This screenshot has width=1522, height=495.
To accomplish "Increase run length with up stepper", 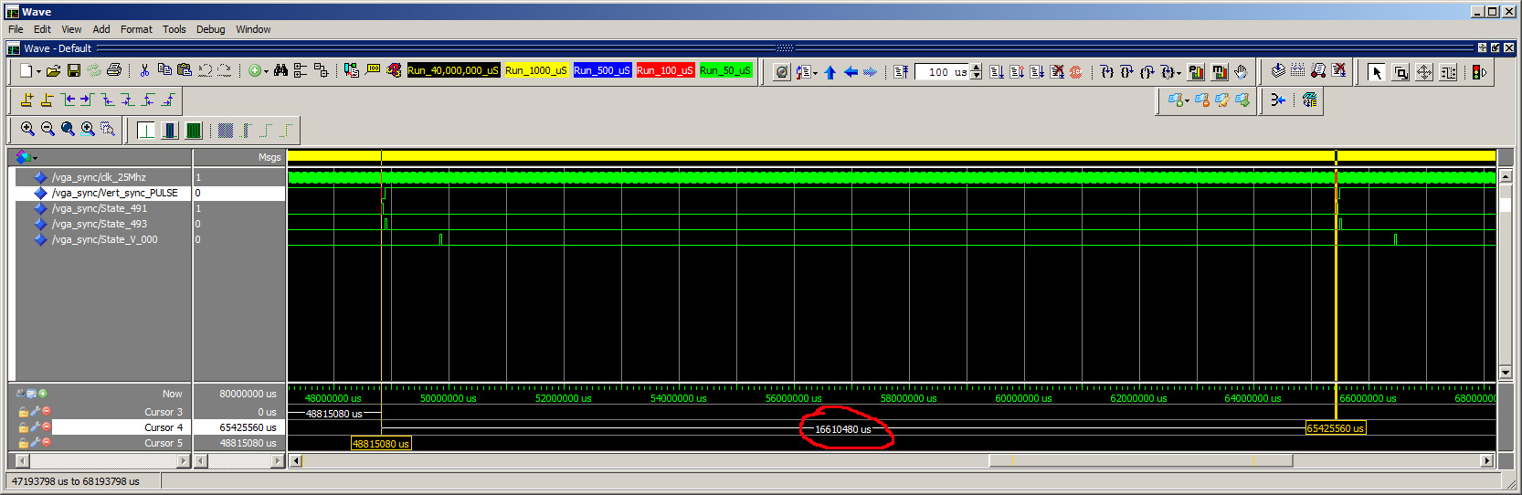I will [x=977, y=68].
